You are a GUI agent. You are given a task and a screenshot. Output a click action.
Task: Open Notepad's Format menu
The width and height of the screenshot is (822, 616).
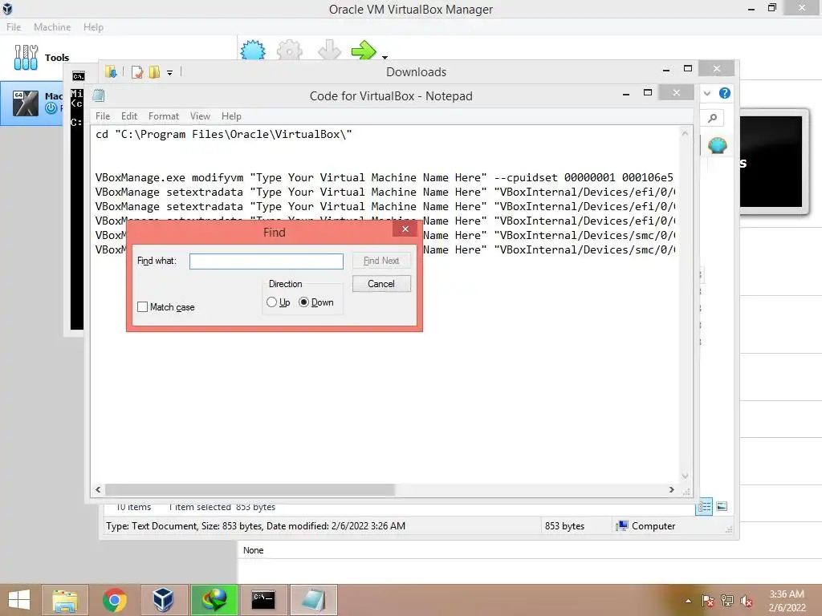point(164,116)
